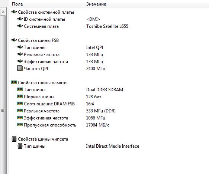Click the Toshiba Satellite L655 value
Viewport: 209px width, 174px height.
[x=107, y=26]
